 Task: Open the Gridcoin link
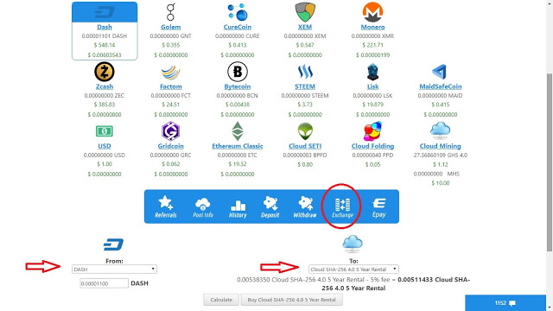(x=171, y=146)
